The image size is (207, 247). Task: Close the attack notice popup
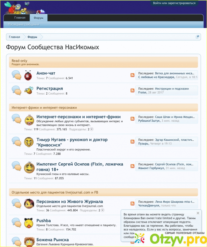[x=198, y=213]
